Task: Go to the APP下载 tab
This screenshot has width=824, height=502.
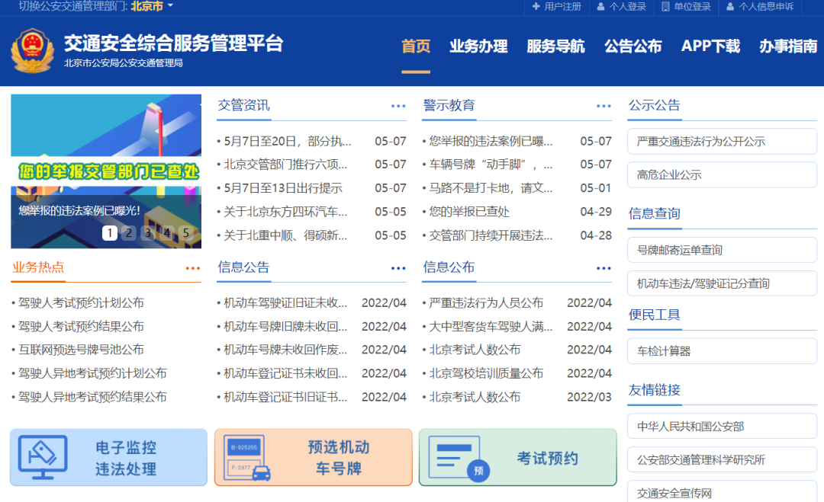Action: pyautogui.click(x=710, y=46)
